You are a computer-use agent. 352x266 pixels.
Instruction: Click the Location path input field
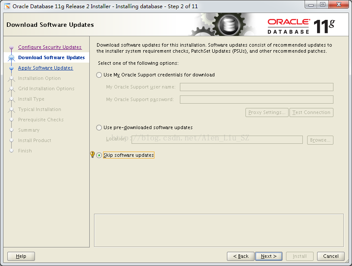[217, 140]
